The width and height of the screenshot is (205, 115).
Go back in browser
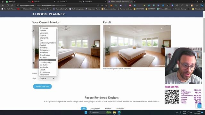click(x=3, y=5)
